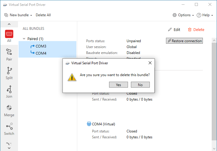The width and height of the screenshot is (217, 151).
Task: Click the Edit bundle button
Action: pyautogui.click(x=174, y=29)
